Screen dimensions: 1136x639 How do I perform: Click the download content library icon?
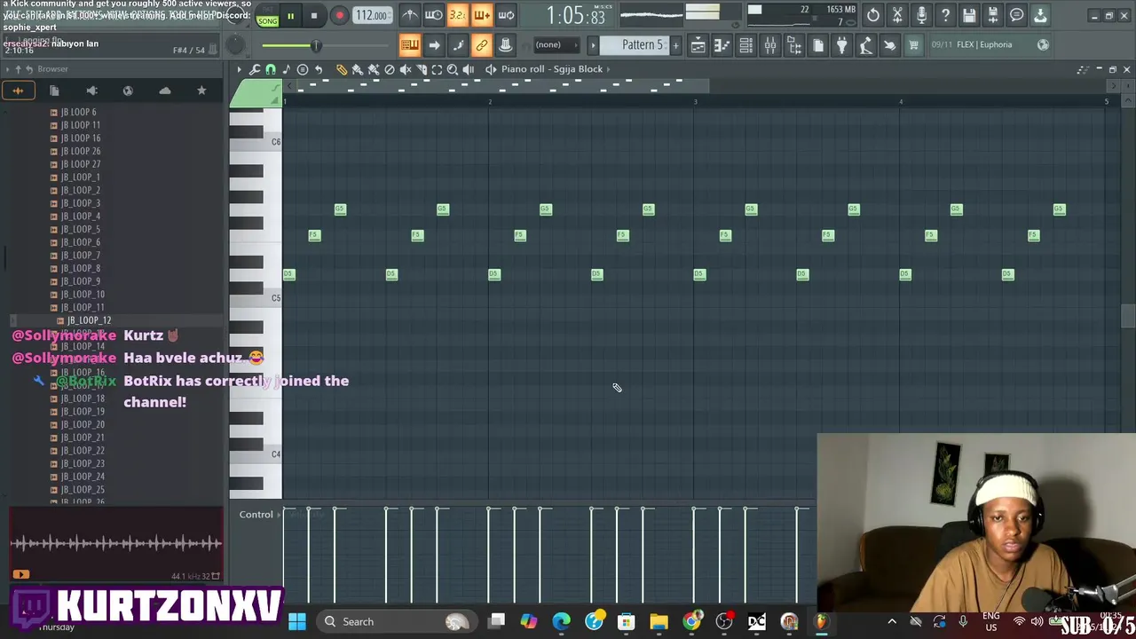click(1040, 15)
